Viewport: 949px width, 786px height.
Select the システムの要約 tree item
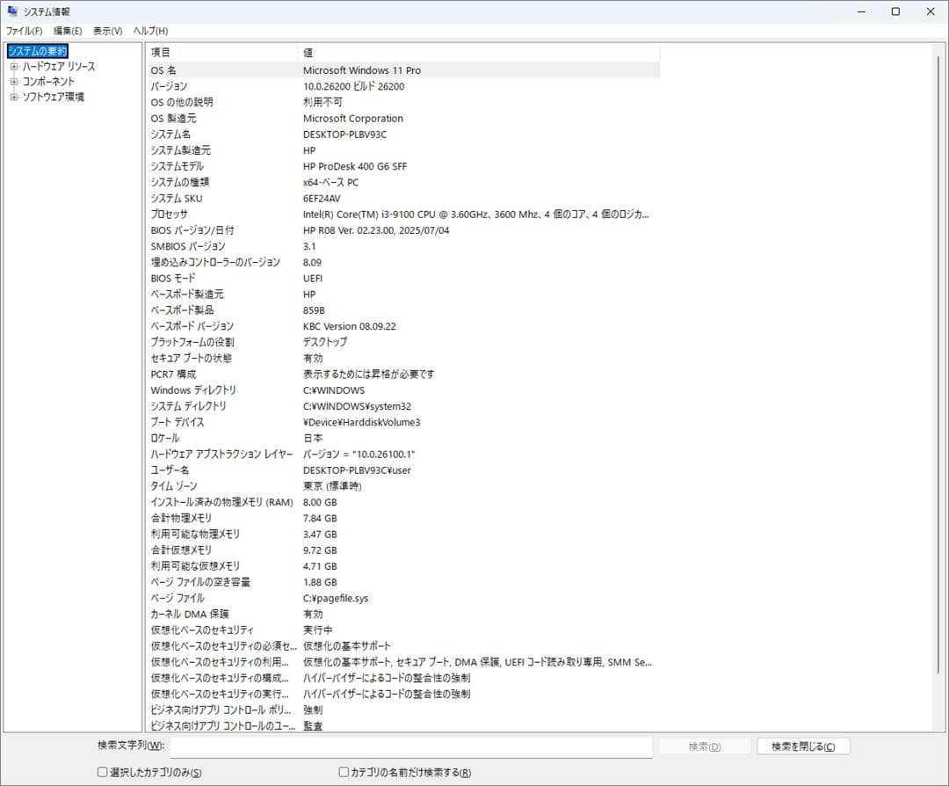[x=35, y=51]
